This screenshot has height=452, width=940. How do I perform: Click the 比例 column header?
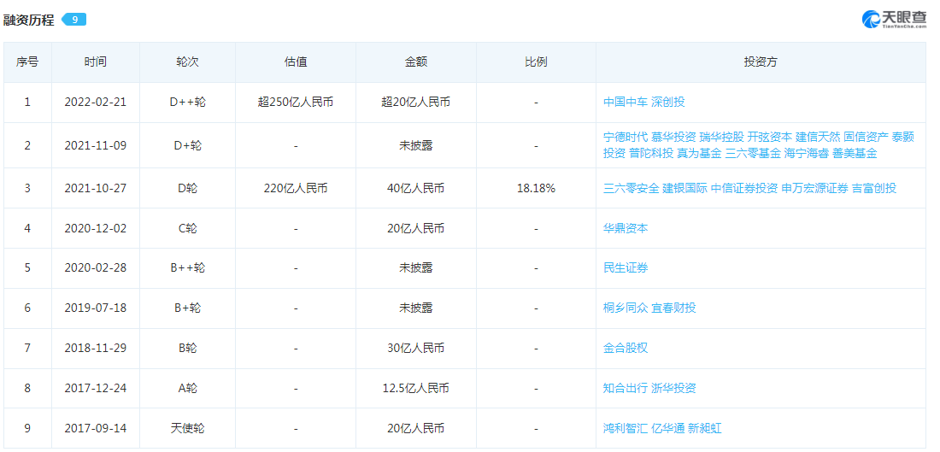click(x=536, y=62)
